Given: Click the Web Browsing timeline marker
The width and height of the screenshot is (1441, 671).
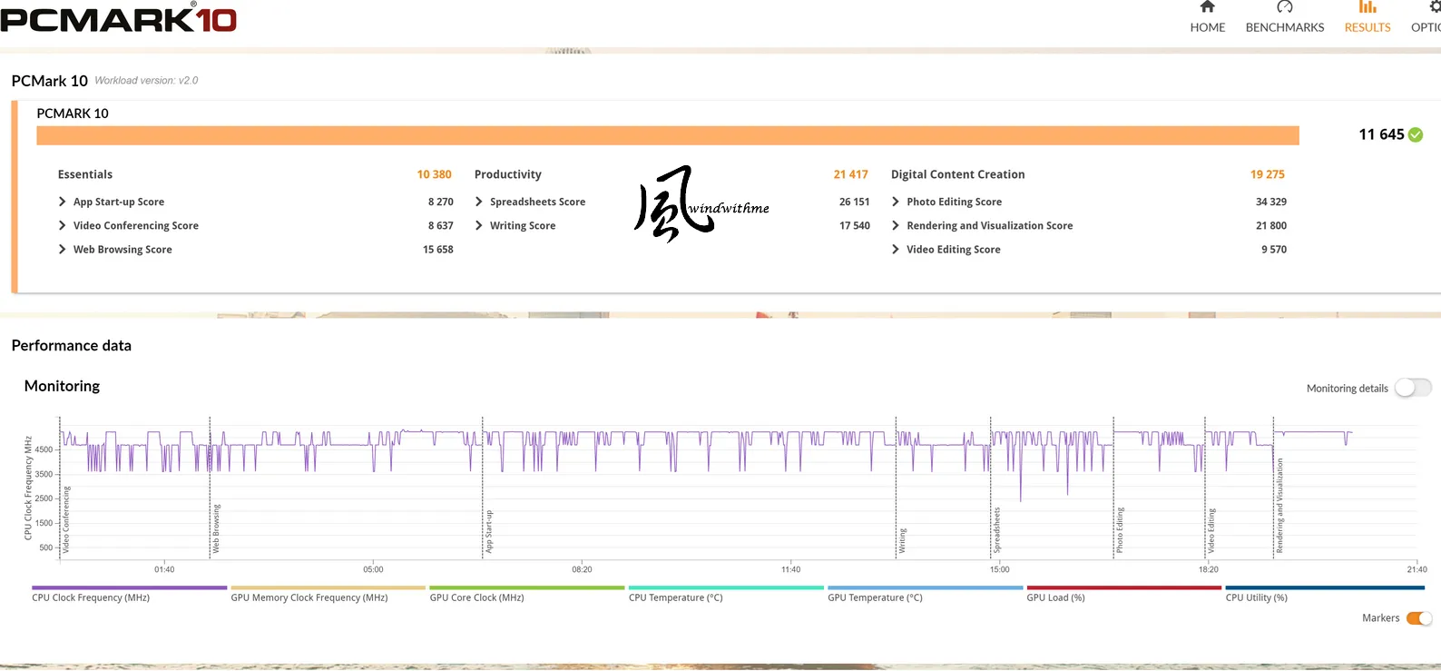Looking at the screenshot, I should pyautogui.click(x=216, y=528).
